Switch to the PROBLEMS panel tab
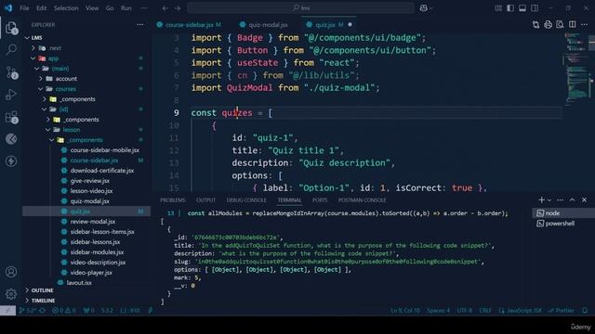Screen dimensions: 595x334 (173, 200)
